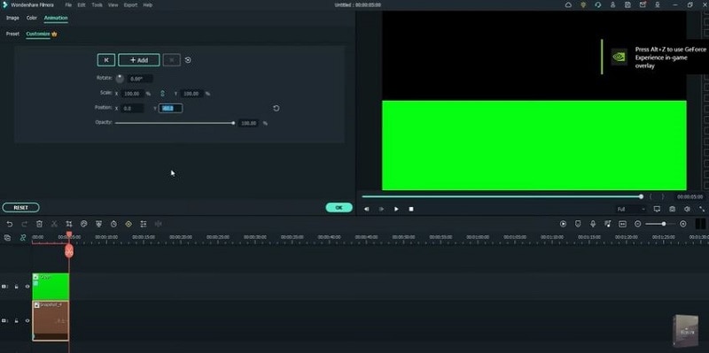
Task: Toggle lock on the green clip track
Action: click(16, 287)
